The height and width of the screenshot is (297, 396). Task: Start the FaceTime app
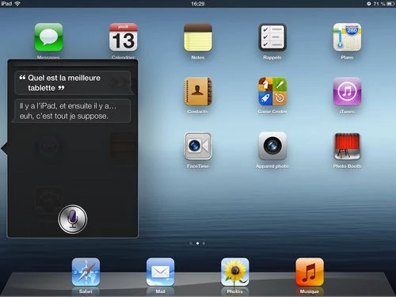click(198, 146)
